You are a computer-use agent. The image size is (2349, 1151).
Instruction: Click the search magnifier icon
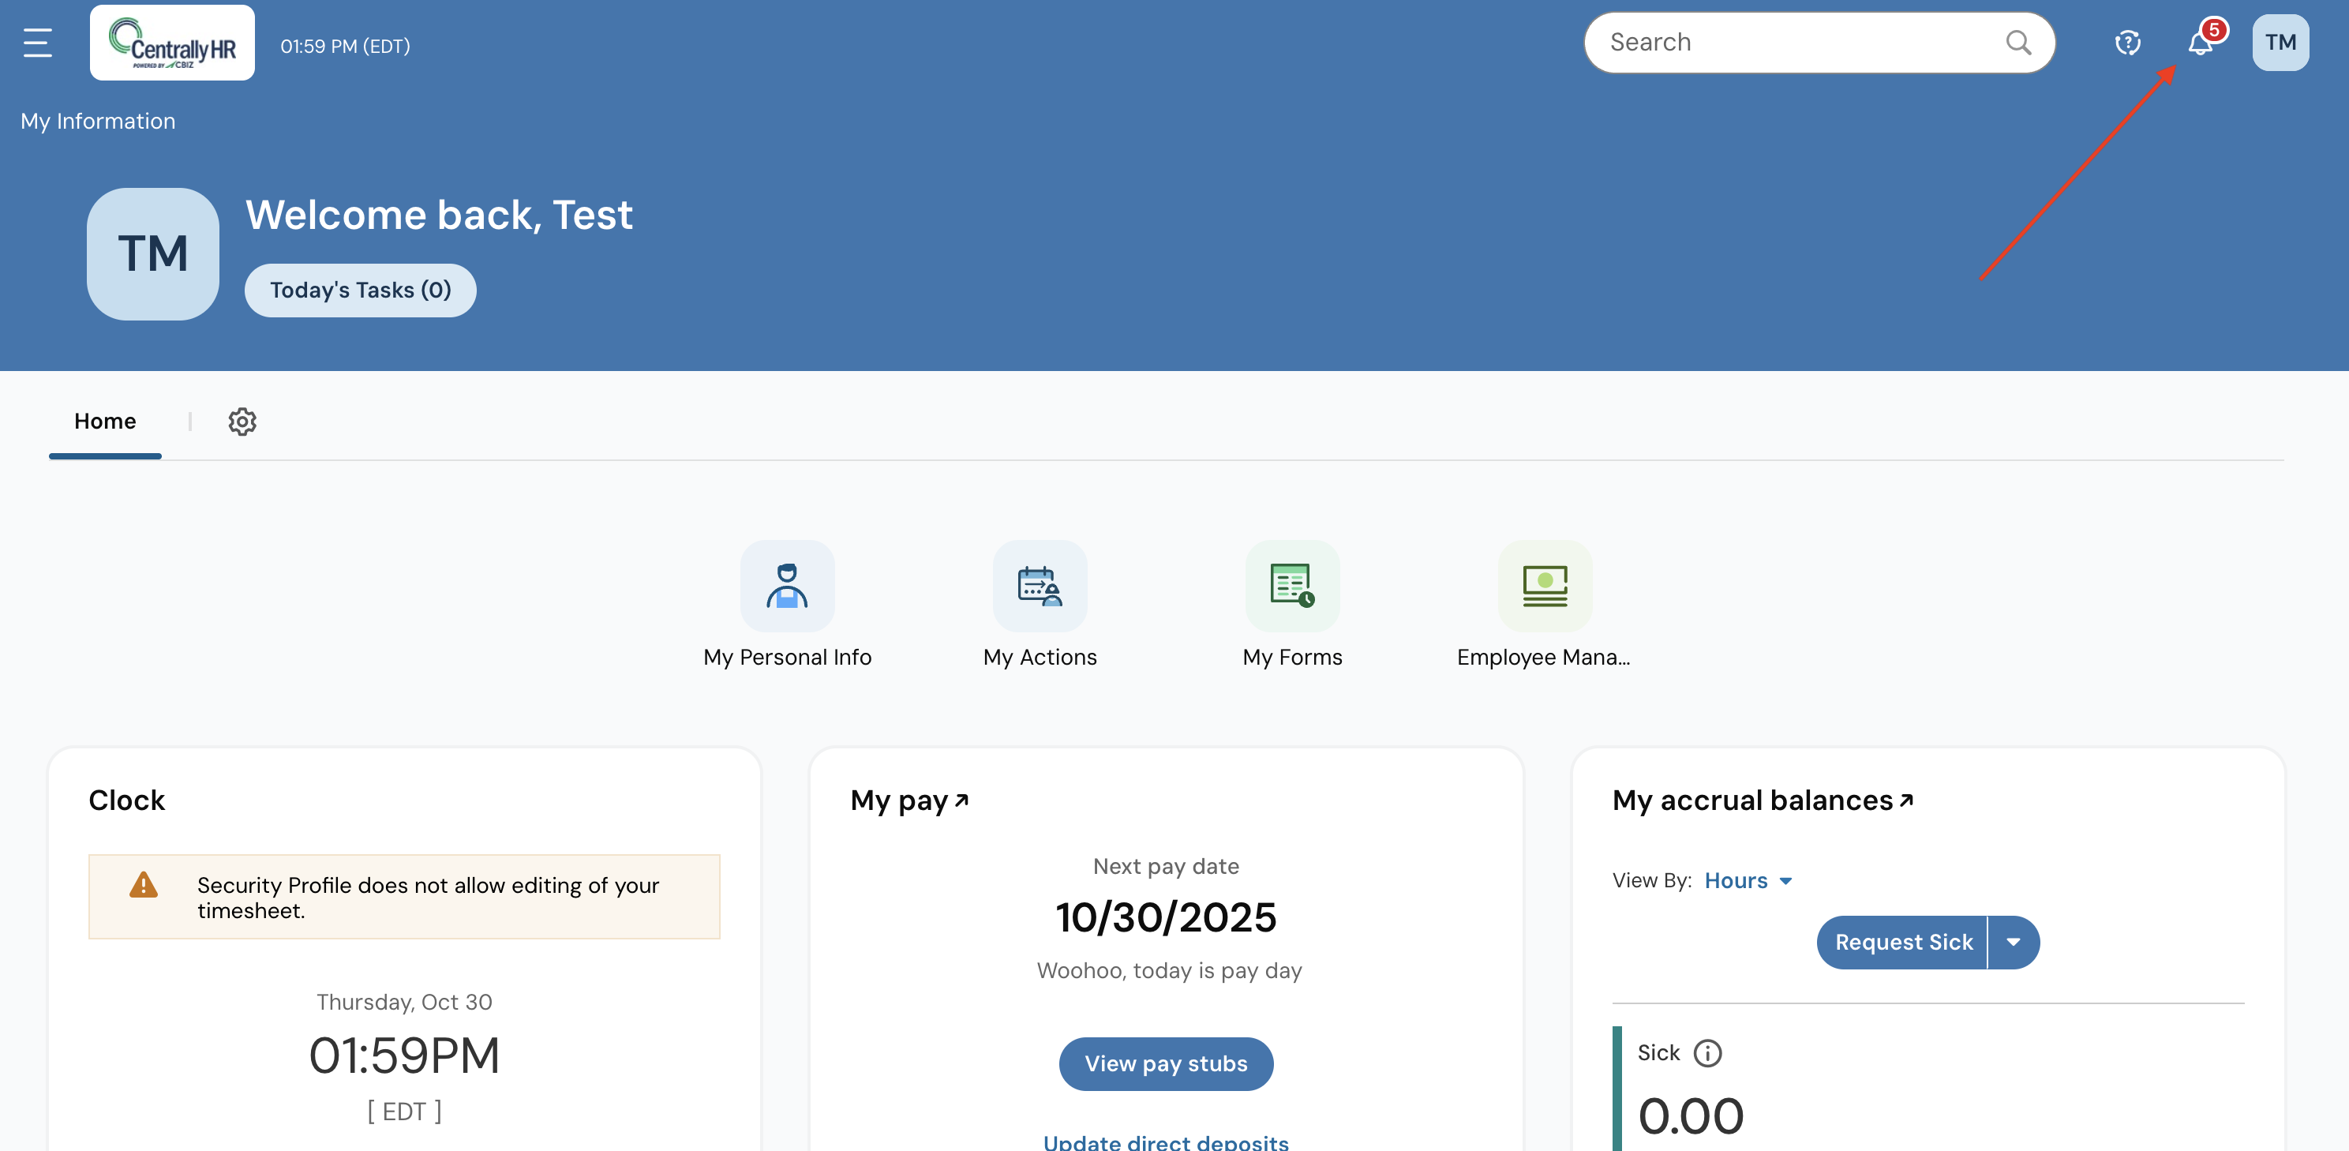coord(2018,42)
